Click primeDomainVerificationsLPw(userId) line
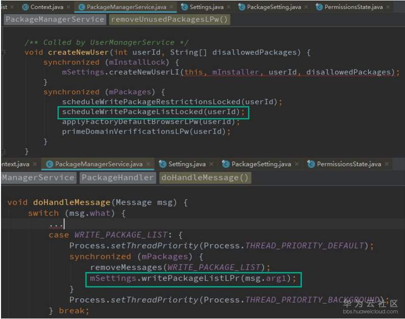The image size is (405, 319). 146,131
